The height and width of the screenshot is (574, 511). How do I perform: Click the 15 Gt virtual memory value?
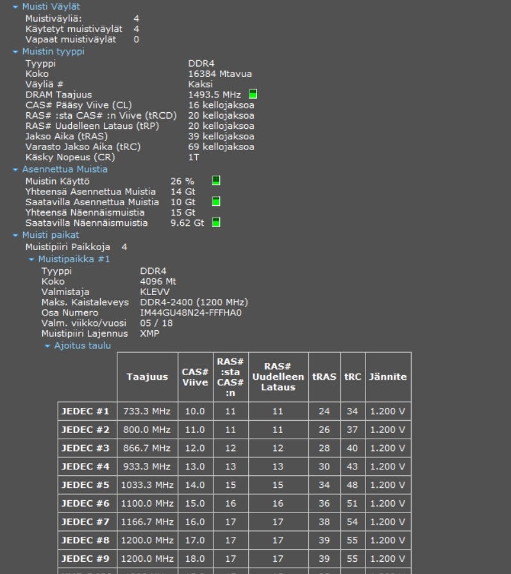(183, 213)
